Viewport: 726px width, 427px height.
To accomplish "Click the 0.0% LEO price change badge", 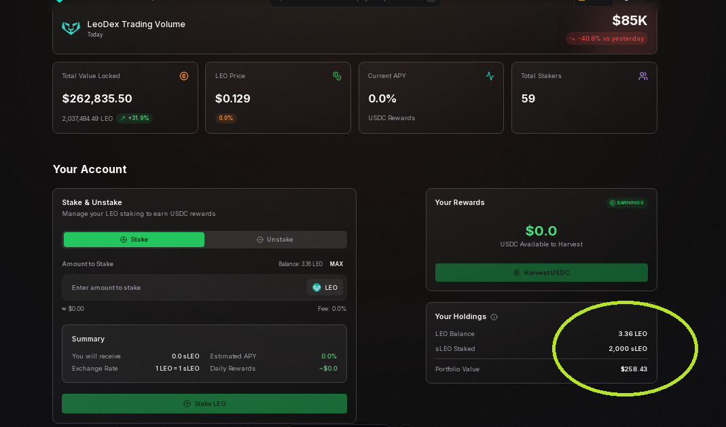I will [226, 118].
